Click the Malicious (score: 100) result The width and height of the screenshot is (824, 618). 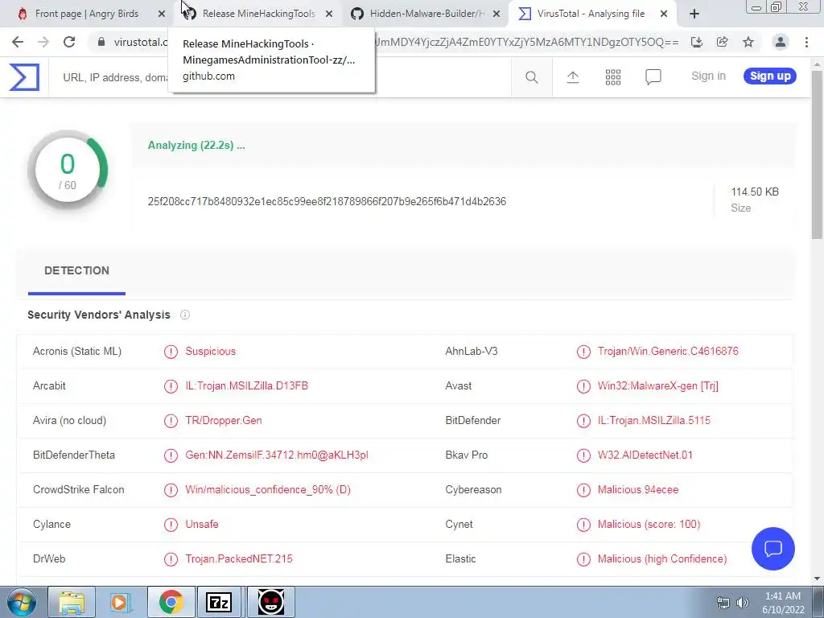[649, 525]
